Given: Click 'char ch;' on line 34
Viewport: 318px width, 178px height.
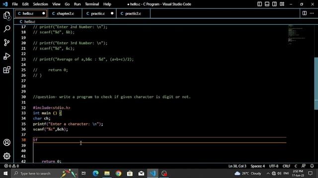Looking at the screenshot, I should point(42,119).
